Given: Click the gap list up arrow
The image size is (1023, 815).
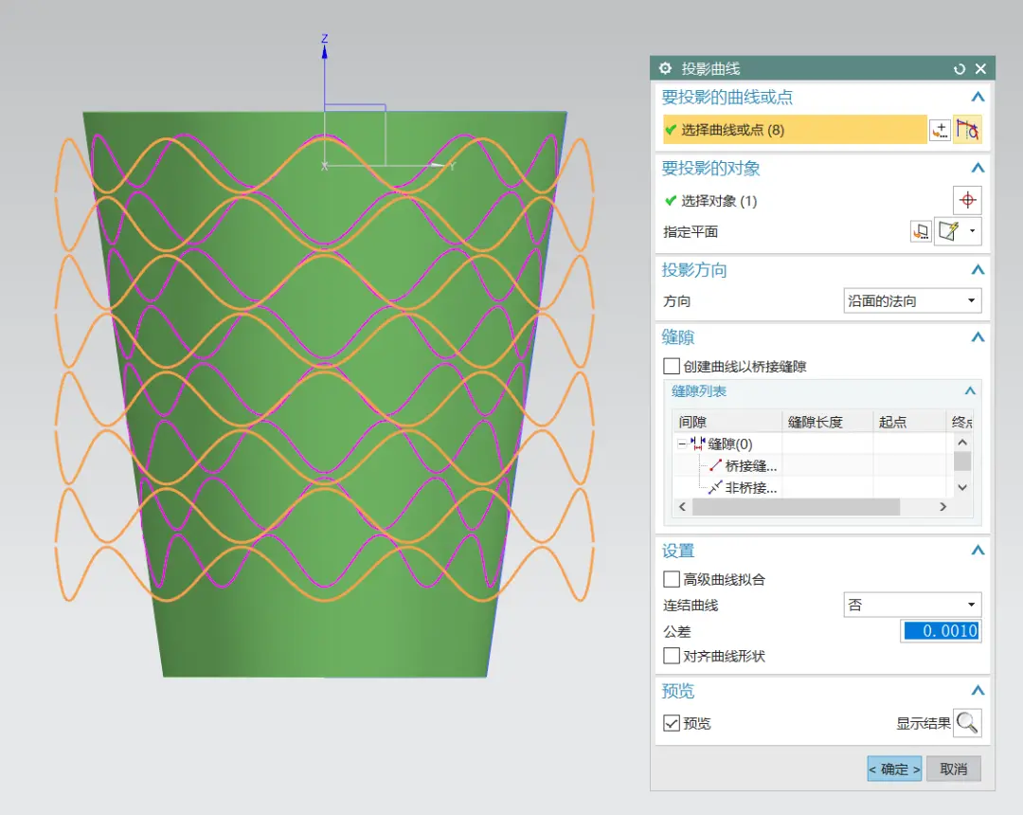Looking at the screenshot, I should coord(961,443).
